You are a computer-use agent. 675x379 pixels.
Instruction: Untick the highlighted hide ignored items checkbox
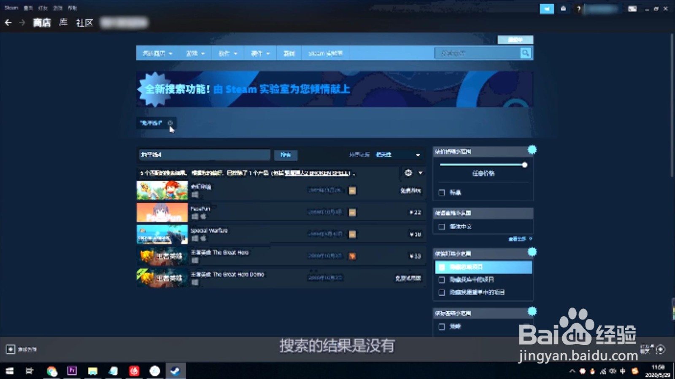(x=442, y=267)
